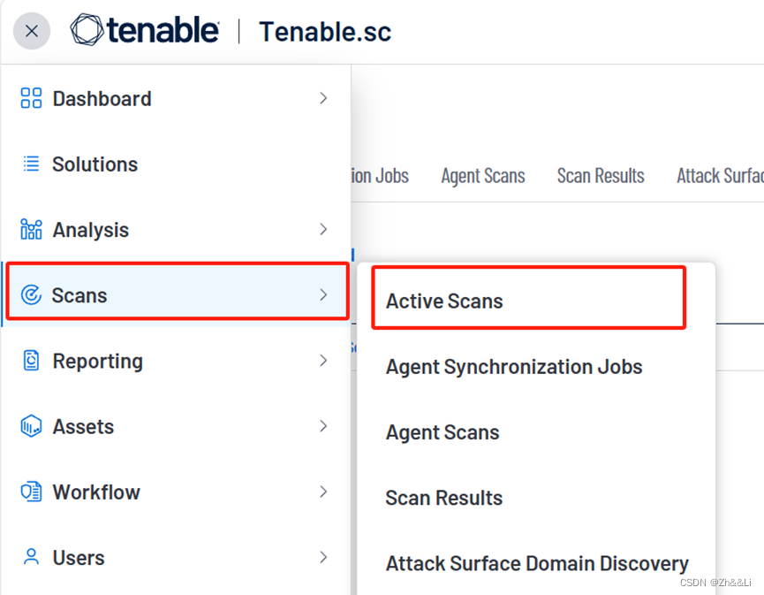Click the Tenable logo
Image resolution: width=764 pixels, height=595 pixels.
(x=146, y=29)
